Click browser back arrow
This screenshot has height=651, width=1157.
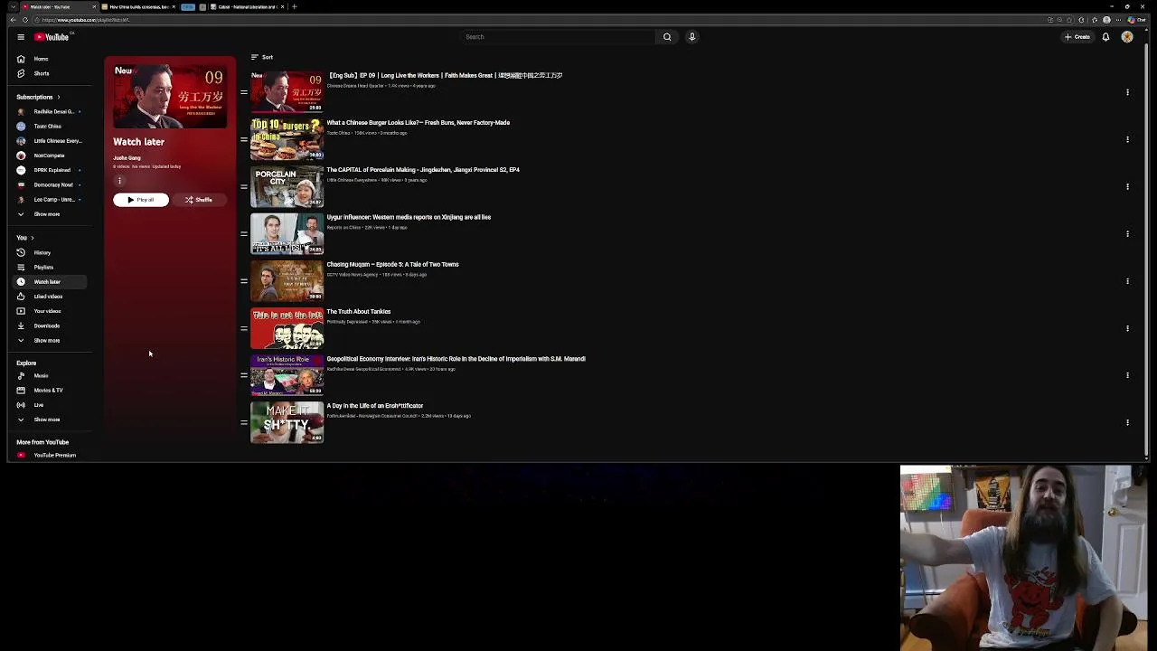(13, 20)
